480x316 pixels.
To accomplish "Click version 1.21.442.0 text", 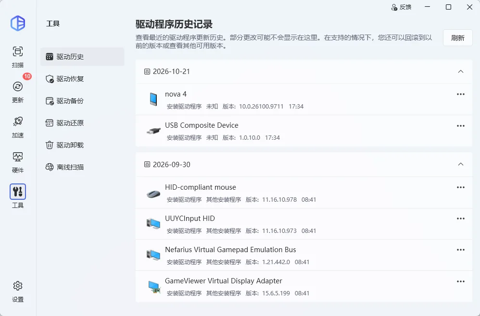I will click(276, 262).
